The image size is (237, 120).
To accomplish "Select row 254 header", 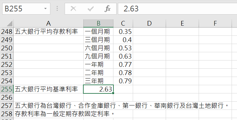I will point(7,81).
